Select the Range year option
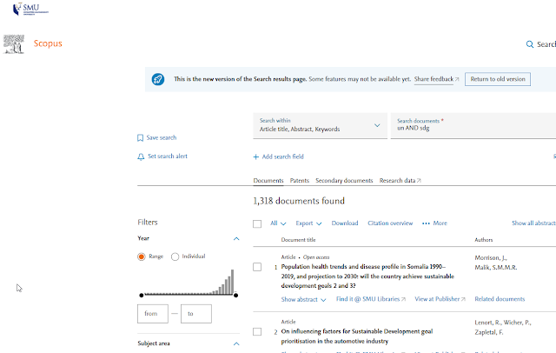The image size is (556, 353). tap(142, 256)
